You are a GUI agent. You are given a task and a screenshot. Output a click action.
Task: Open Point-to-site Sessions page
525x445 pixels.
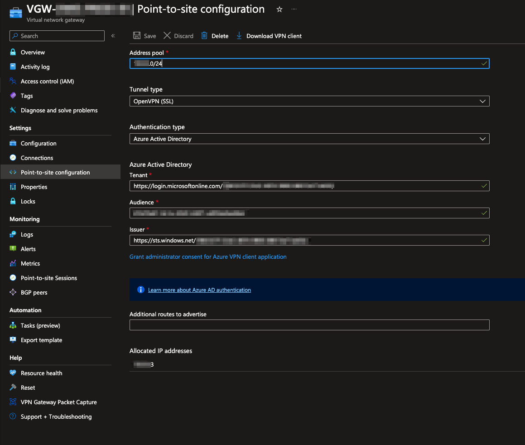(49, 278)
